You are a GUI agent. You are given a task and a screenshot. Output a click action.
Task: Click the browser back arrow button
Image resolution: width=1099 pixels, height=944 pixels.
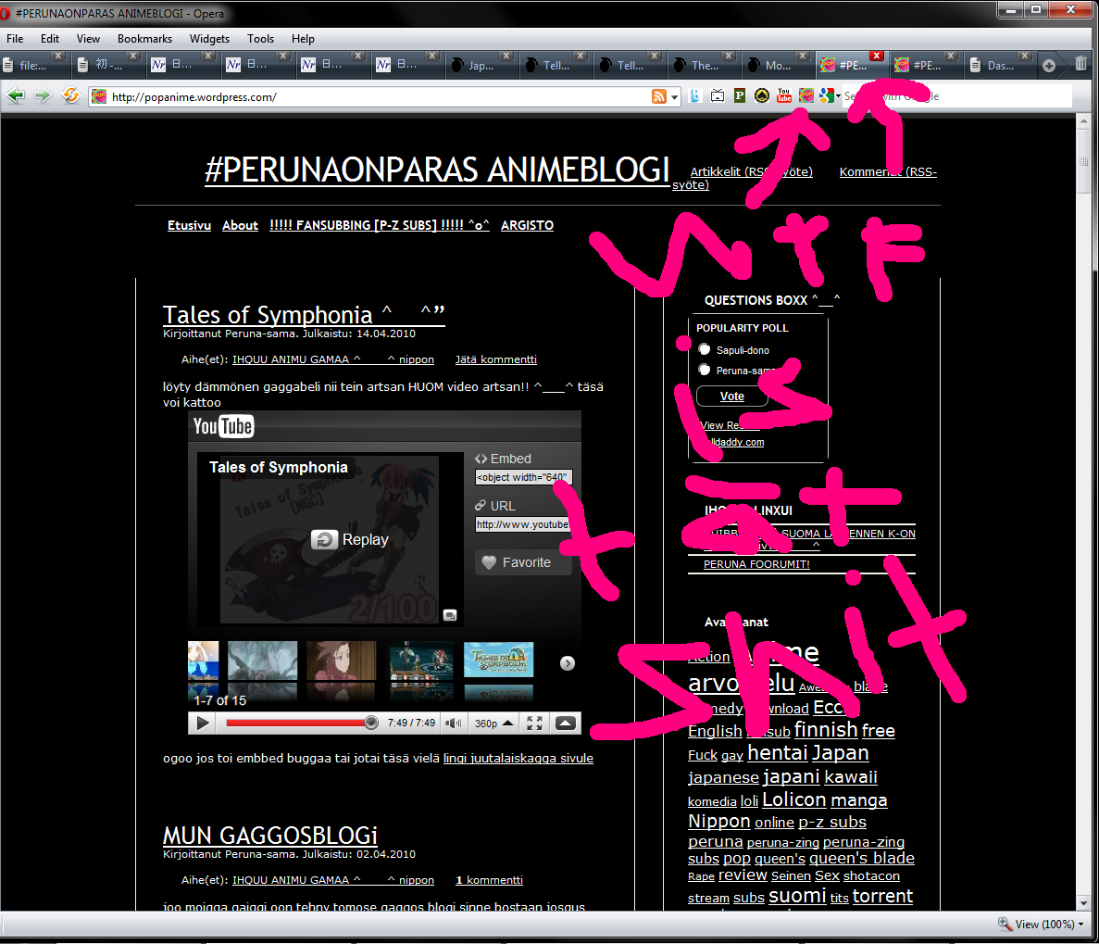click(16, 95)
